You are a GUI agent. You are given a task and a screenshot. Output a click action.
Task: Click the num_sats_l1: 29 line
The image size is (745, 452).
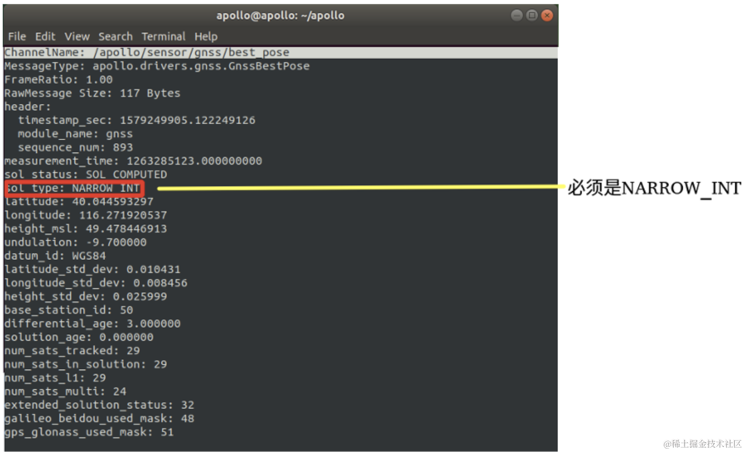[x=55, y=378]
